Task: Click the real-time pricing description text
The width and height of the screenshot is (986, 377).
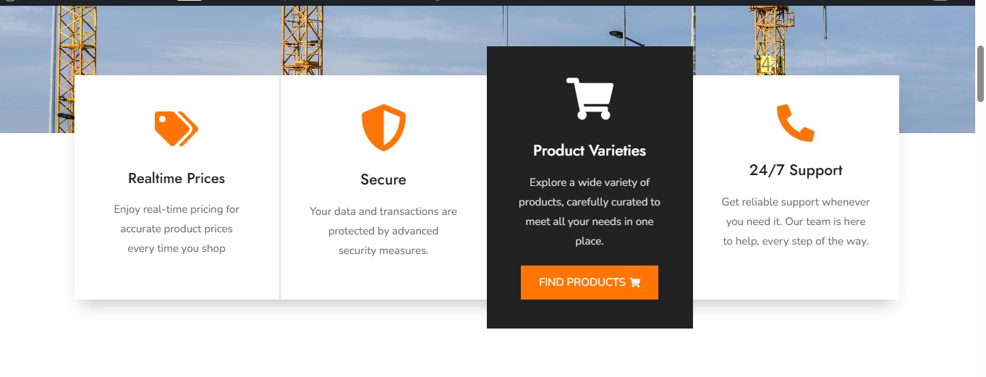Action: point(177,229)
